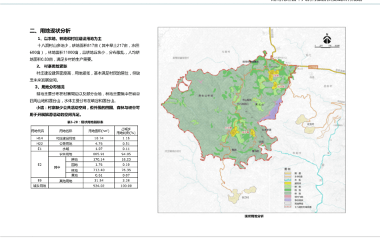Select the bright yellow legend swatch
Screen dimensions: 380x240
click(287, 183)
